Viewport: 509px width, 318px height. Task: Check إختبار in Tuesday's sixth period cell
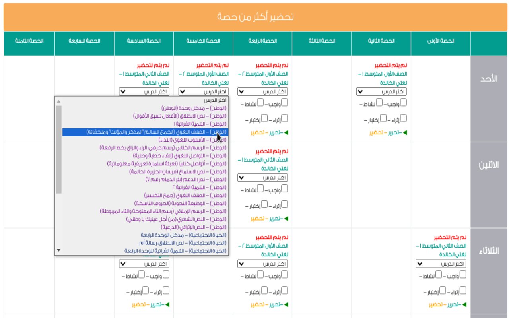(146, 290)
